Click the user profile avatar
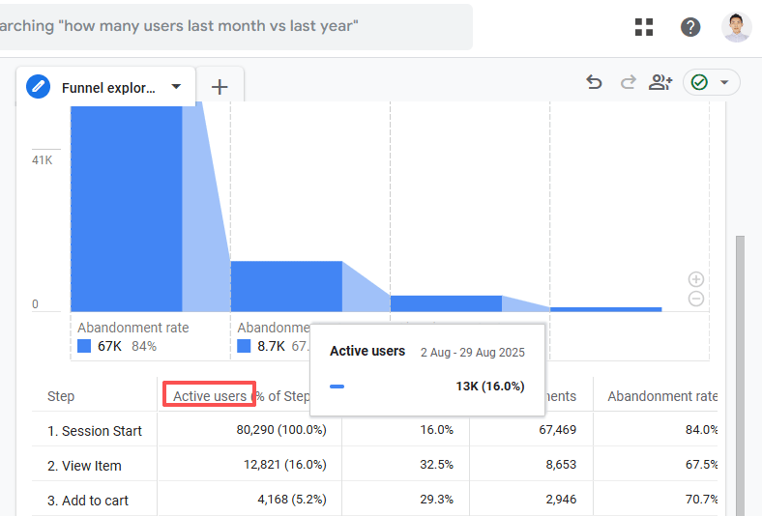 coord(736,27)
